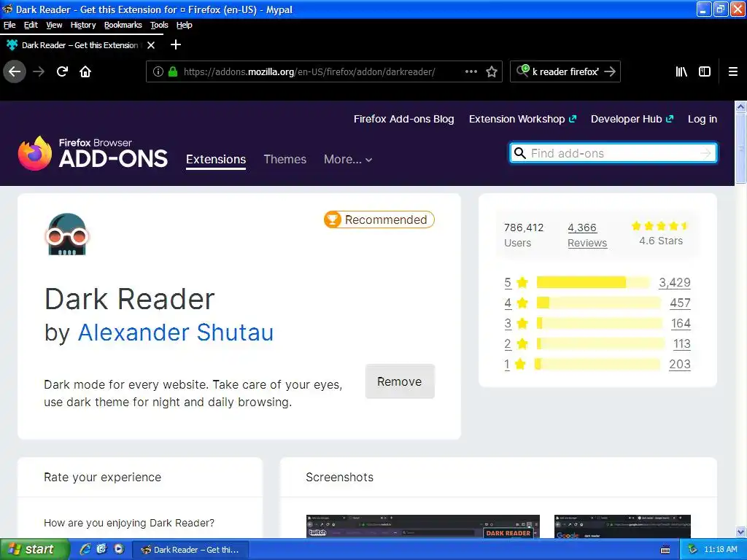Screen dimensions: 747x560
Task: Close the Dark Reader tab
Action: (x=151, y=45)
